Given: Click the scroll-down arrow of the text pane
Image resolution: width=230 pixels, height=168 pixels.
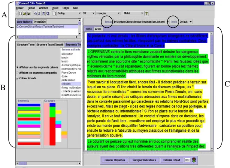Looking at the screenshot, I should (212, 149).
